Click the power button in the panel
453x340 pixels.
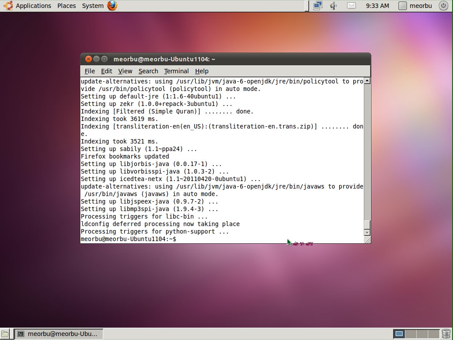coord(444,6)
